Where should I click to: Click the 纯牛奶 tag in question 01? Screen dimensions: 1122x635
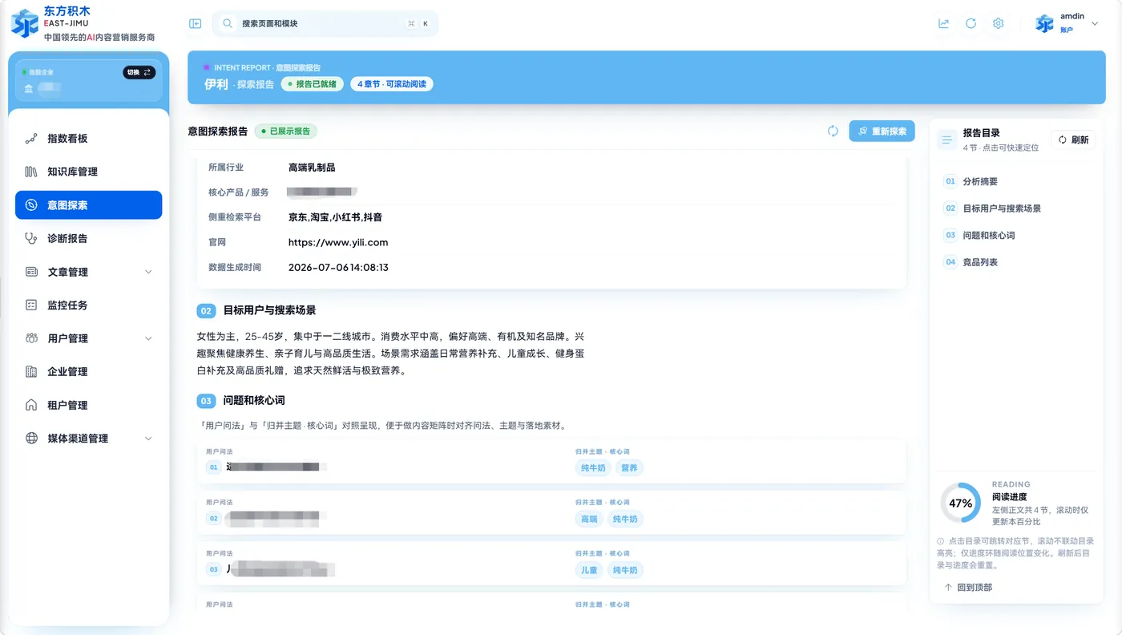(x=593, y=467)
